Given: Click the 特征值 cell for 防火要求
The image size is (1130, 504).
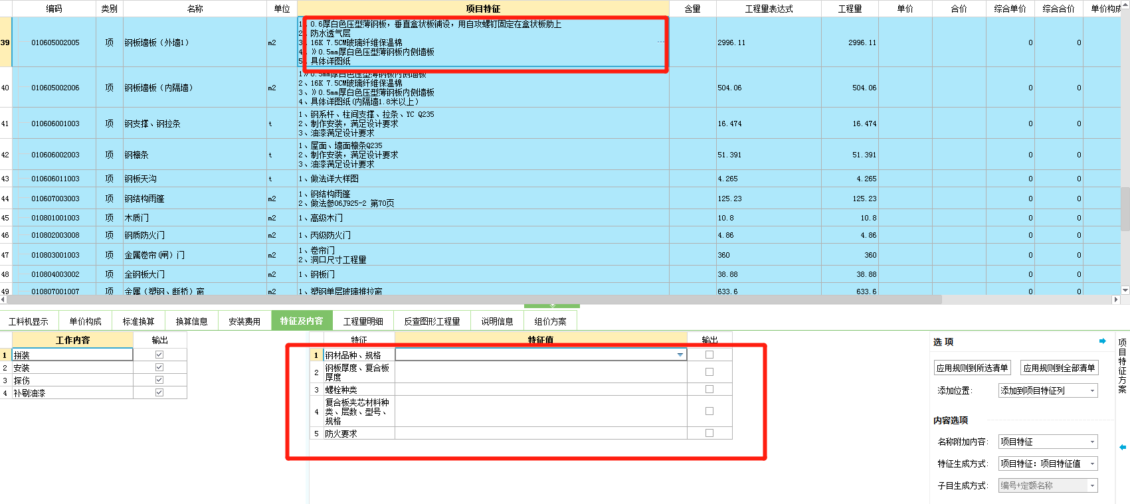Looking at the screenshot, I should click(541, 433).
